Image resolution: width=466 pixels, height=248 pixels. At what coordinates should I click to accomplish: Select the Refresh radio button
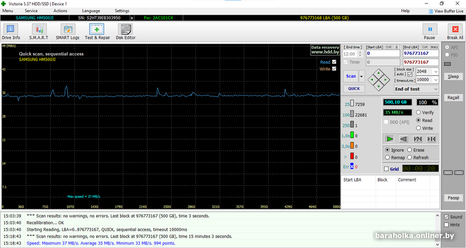click(409, 157)
